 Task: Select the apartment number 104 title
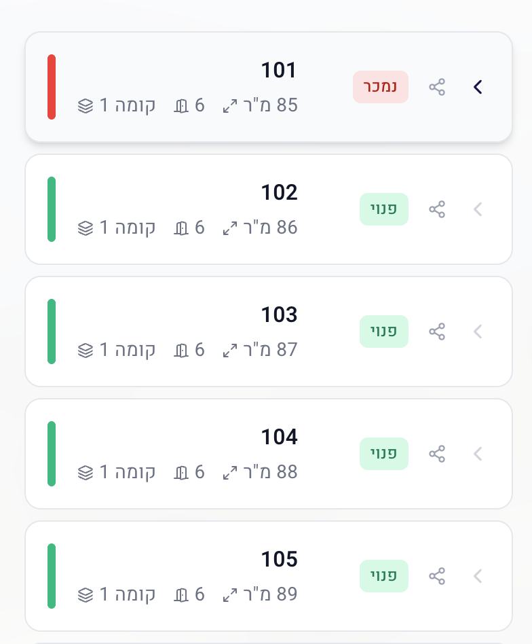[x=279, y=437]
